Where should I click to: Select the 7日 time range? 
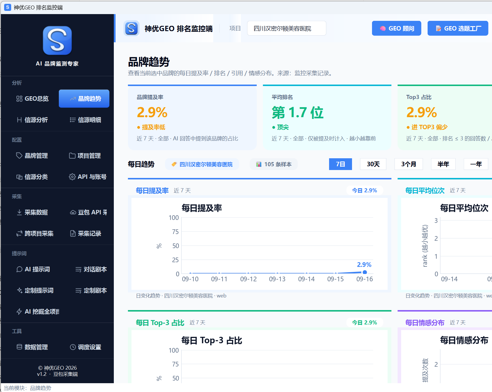click(x=341, y=164)
